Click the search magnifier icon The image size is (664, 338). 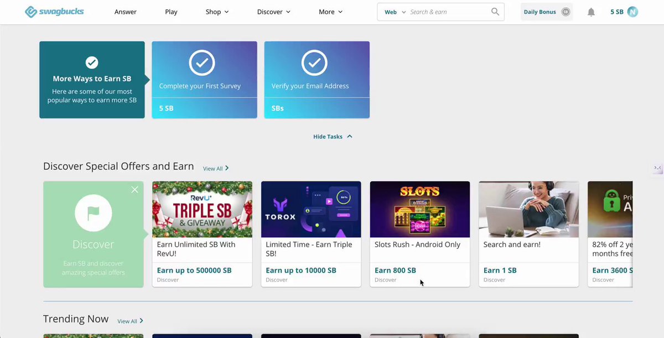coord(495,12)
